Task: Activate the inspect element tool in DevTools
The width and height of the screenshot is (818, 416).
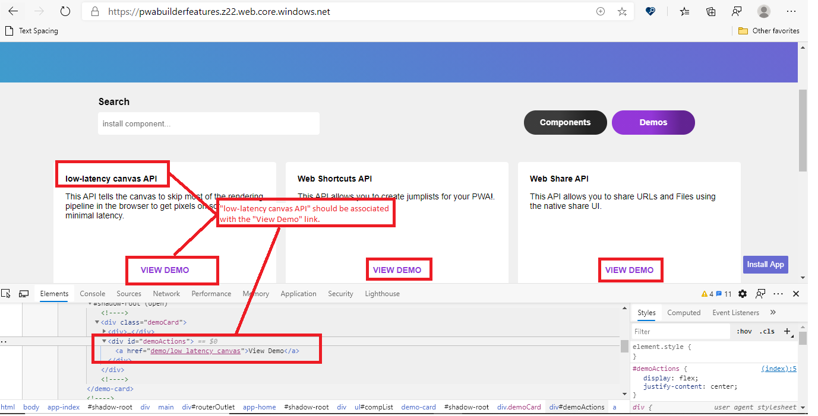Action: (x=6, y=293)
